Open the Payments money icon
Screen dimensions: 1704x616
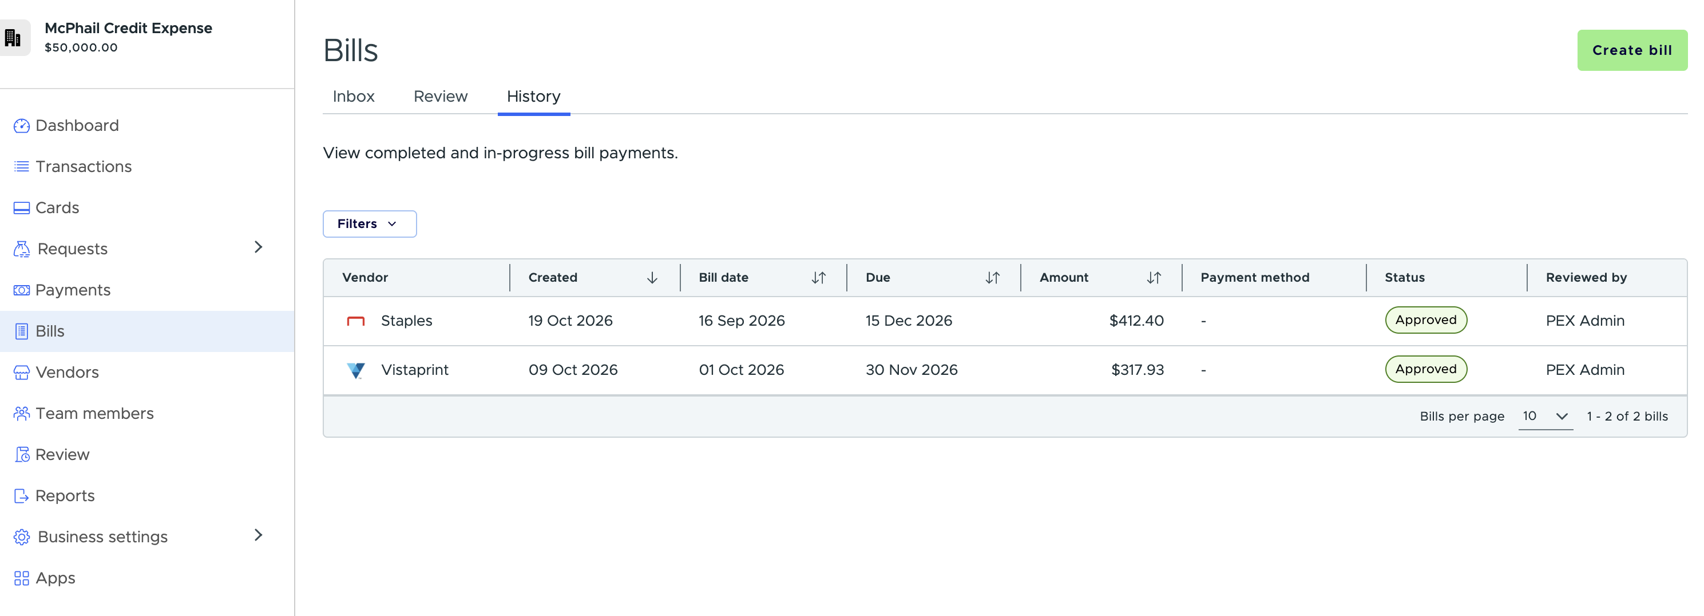point(21,290)
